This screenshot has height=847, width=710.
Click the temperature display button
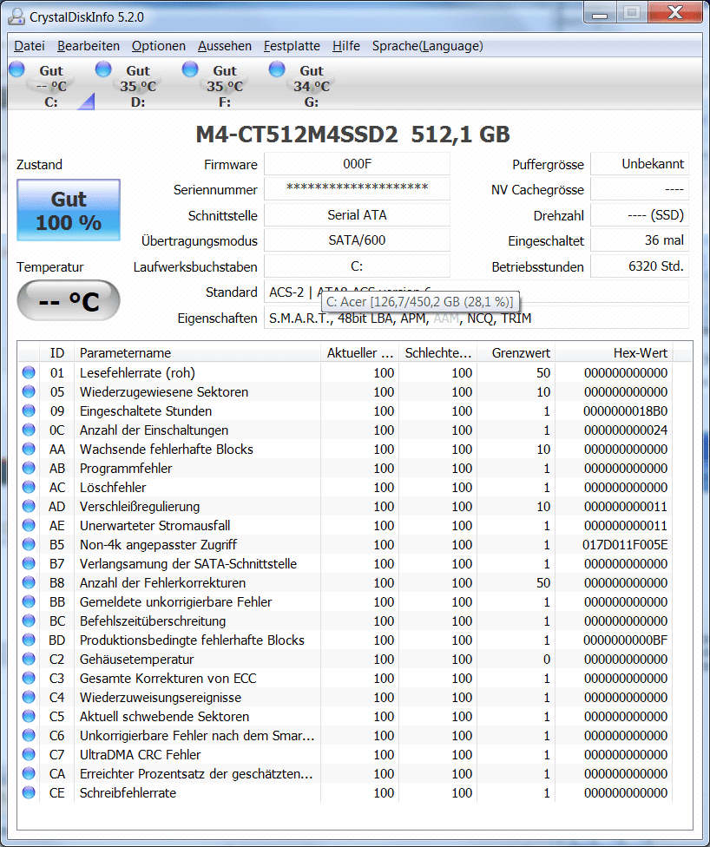[69, 300]
